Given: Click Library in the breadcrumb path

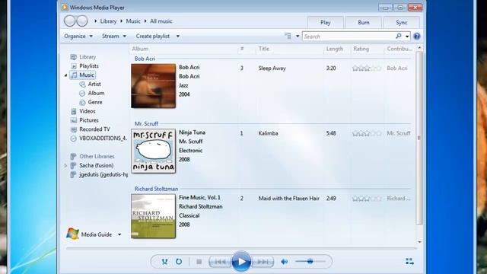Looking at the screenshot, I should click(x=108, y=21).
